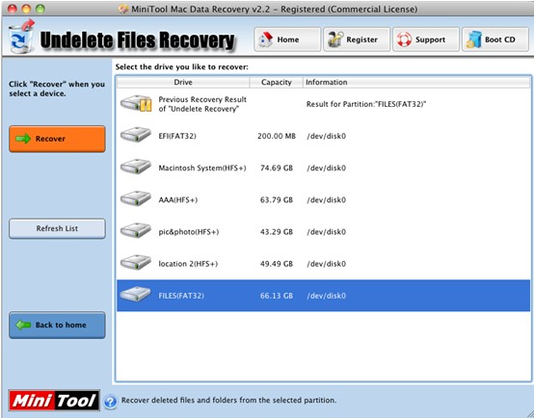The width and height of the screenshot is (534, 419).
Task: Go back with Back to home
Action: pos(57,325)
